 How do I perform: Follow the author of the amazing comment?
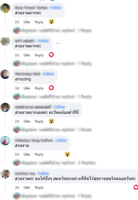pos(48,74)
